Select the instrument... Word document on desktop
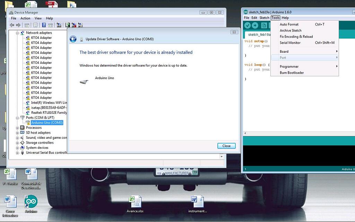Viewport: 355px width, 222px height. 197,204
